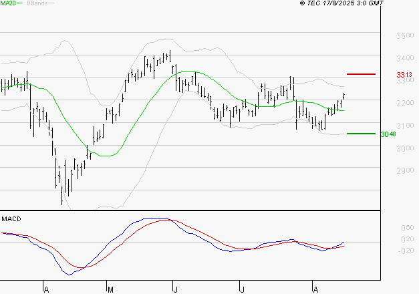
Task: Click the 3048 support price label
Action: (x=388, y=134)
